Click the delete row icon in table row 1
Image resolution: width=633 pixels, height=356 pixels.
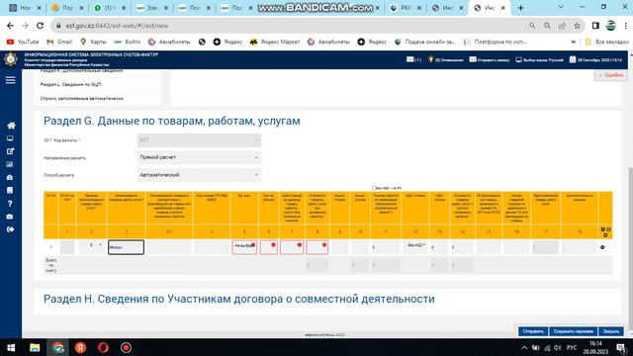pos(602,247)
